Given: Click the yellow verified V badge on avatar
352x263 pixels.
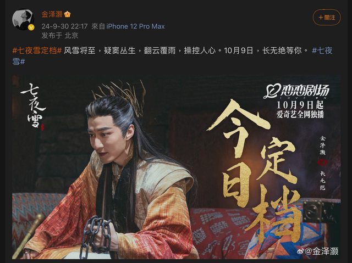Looking at the screenshot, I should (31, 27).
